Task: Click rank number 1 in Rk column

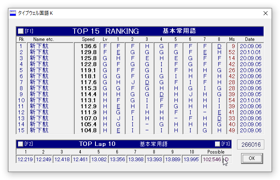Action: coord(21,46)
